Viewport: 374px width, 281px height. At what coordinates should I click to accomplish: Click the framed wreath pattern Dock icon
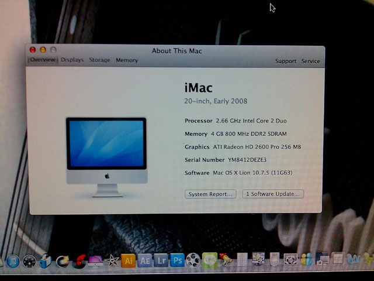coord(290,259)
